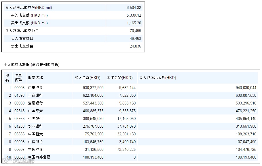The image size is (262, 166).
Task: Select stock code 00005
Action: [x=19, y=88]
